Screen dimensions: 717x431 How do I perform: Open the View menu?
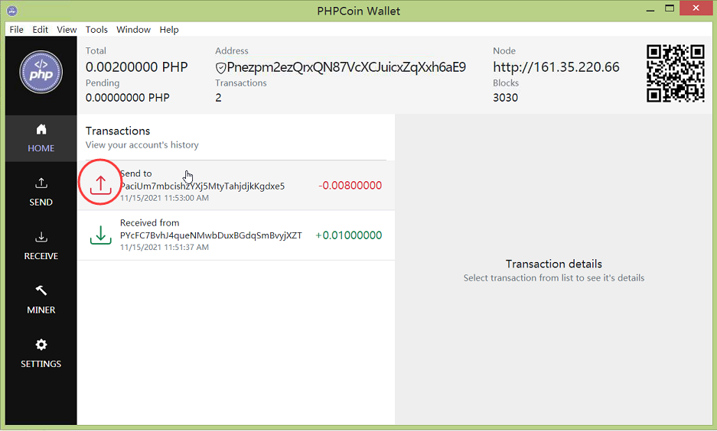[67, 30]
